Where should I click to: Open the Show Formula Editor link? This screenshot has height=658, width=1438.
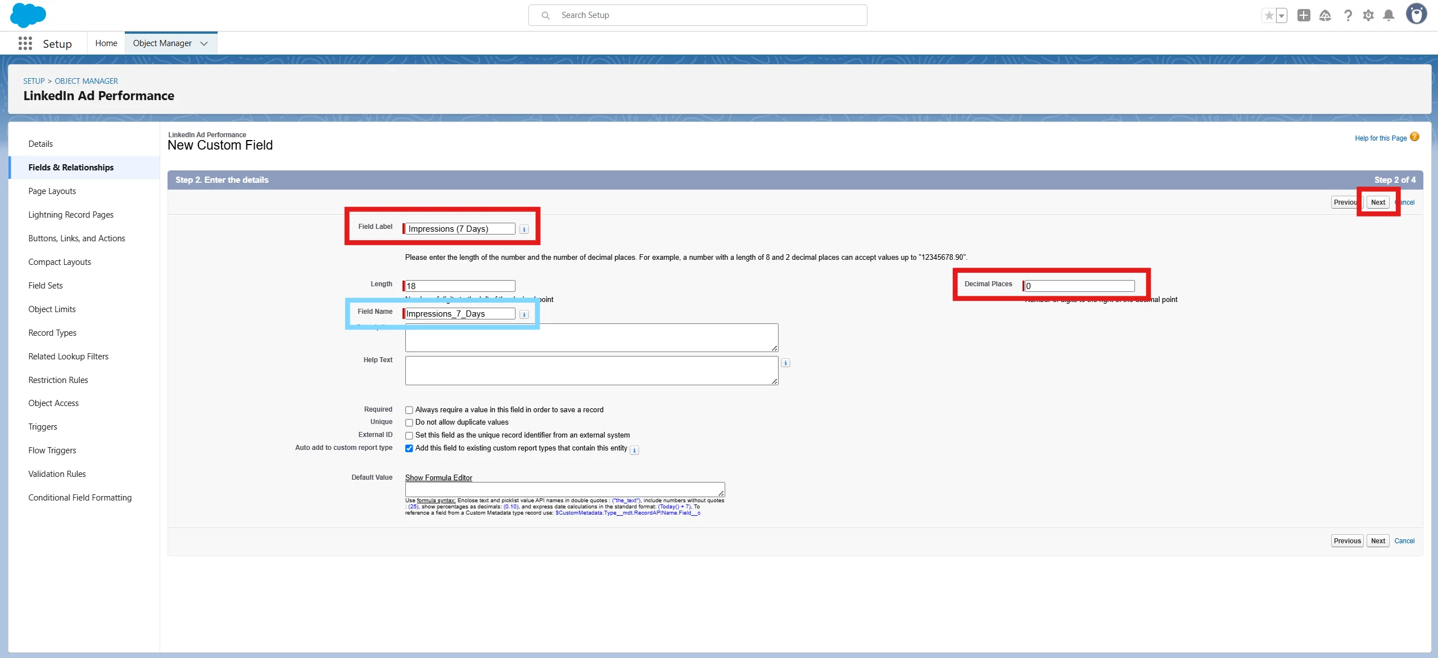[x=438, y=477]
